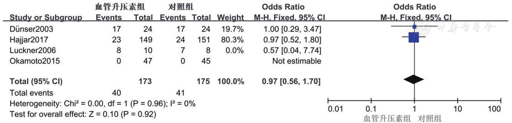Click the small blue Dünser2003 square
The image size is (512, 123).
[414, 27]
